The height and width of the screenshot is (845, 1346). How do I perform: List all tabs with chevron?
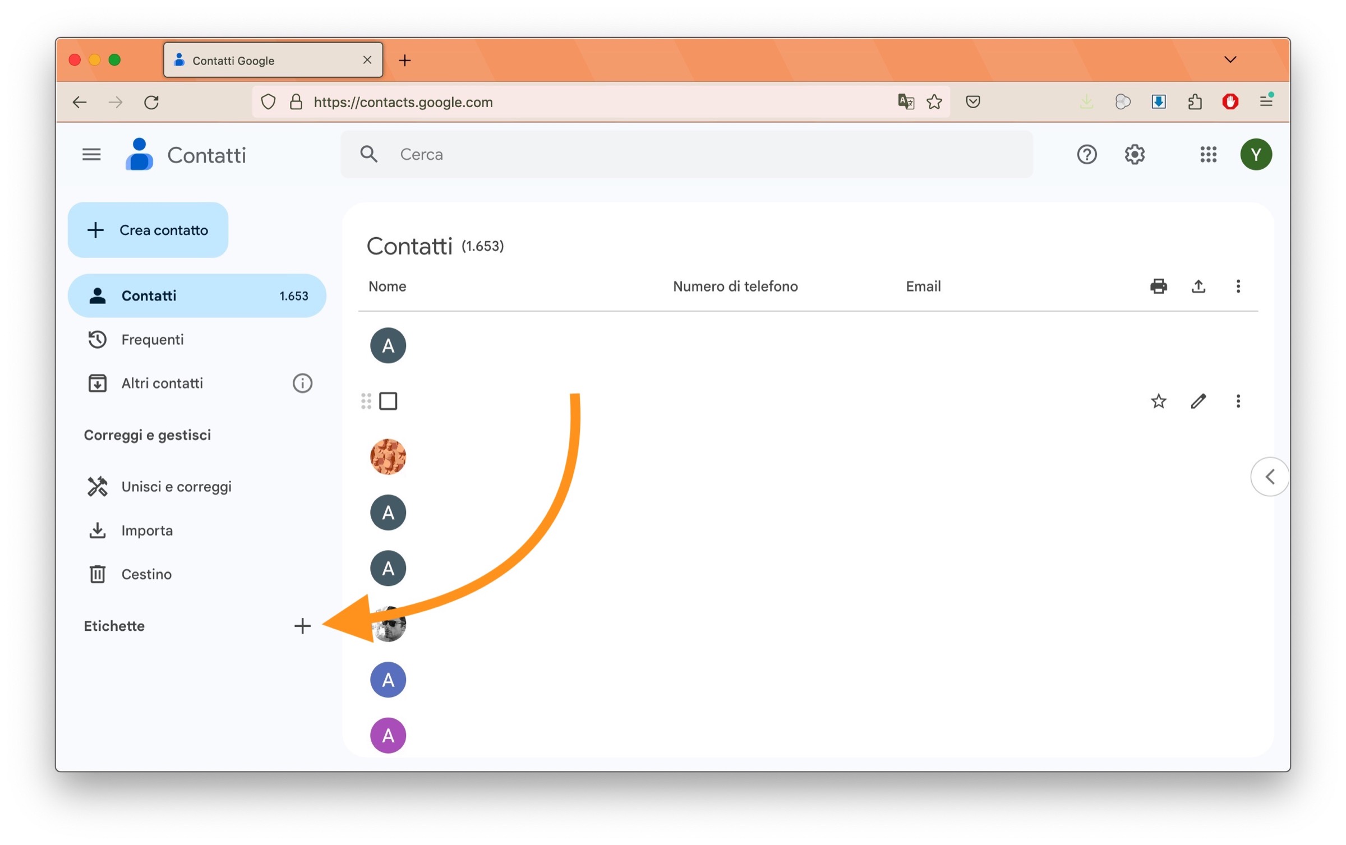click(1230, 59)
